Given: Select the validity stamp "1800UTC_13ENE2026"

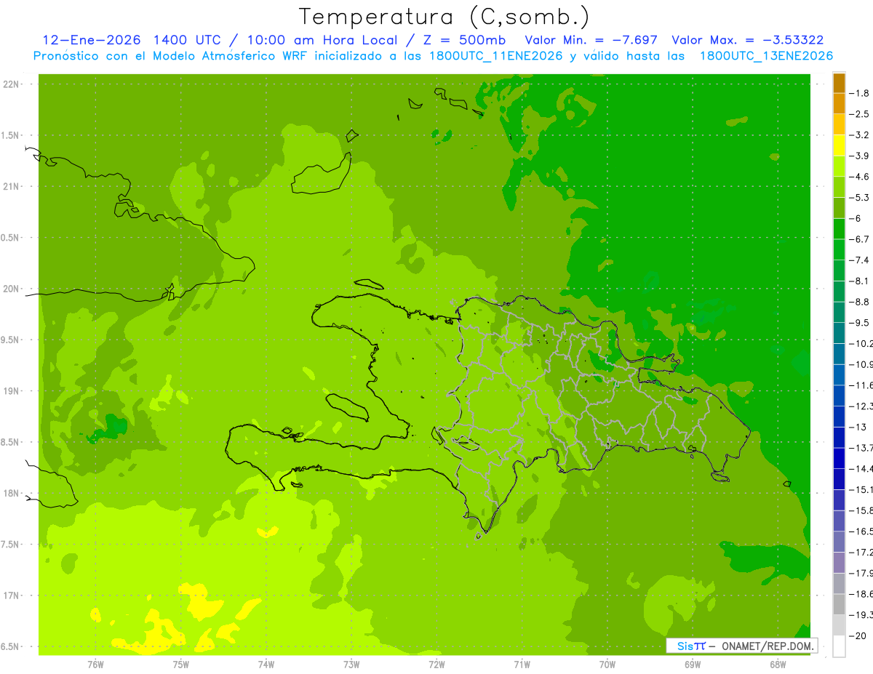Looking at the screenshot, I should tap(766, 56).
